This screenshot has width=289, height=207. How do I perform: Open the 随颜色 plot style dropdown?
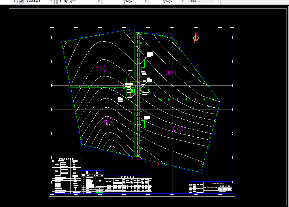click(x=219, y=1)
